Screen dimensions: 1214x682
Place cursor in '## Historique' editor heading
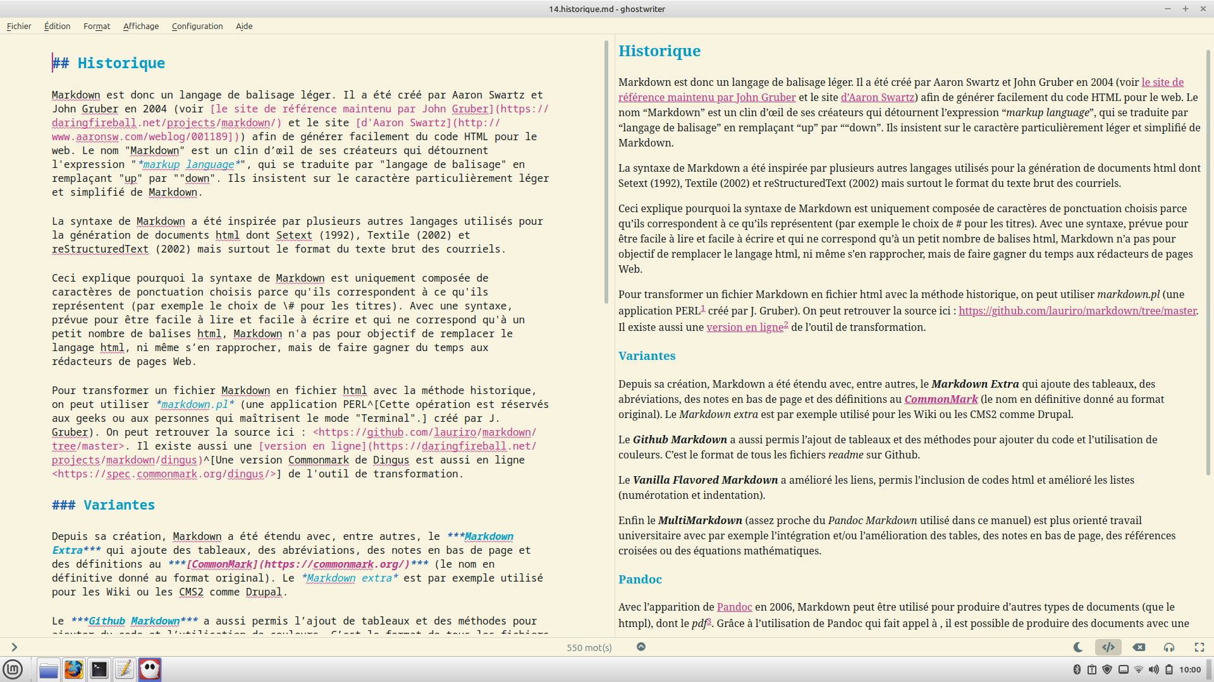pos(108,63)
